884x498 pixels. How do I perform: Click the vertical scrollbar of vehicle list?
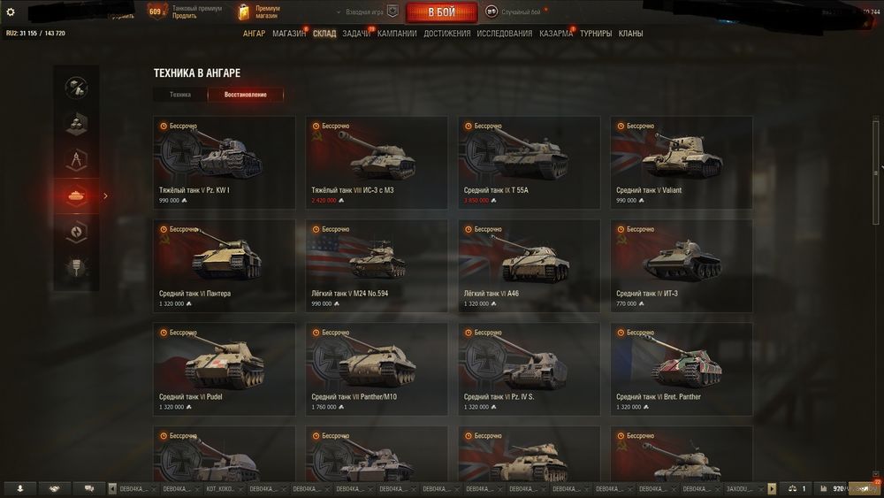point(875,296)
